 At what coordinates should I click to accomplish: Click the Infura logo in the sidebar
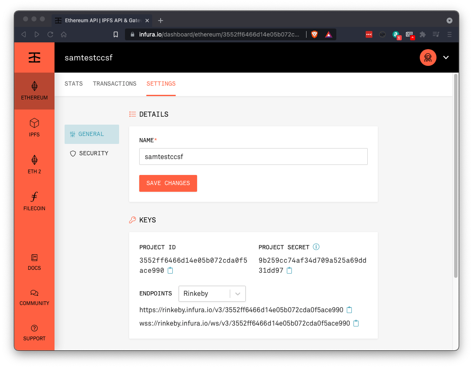click(34, 57)
